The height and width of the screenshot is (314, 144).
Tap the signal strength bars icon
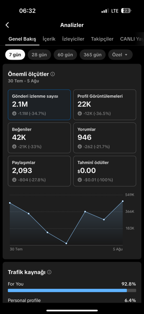[x=105, y=11]
